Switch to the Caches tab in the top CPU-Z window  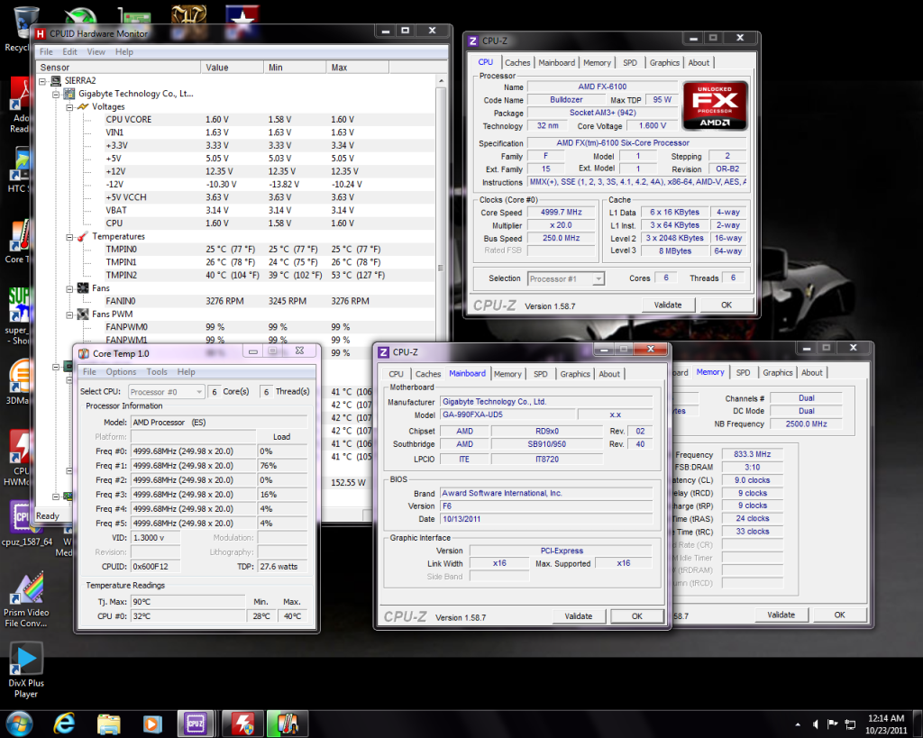click(517, 62)
